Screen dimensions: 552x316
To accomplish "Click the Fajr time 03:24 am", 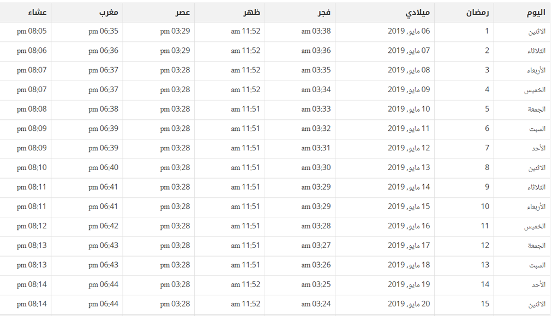I will [316, 303].
